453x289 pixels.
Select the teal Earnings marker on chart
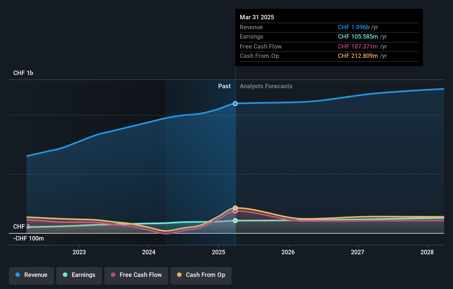[235, 221]
